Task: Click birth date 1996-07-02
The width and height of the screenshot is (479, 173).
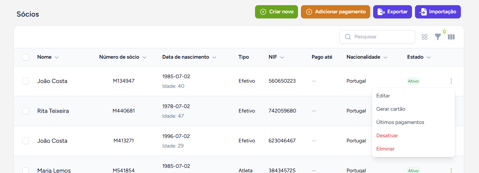Action: 176,136
